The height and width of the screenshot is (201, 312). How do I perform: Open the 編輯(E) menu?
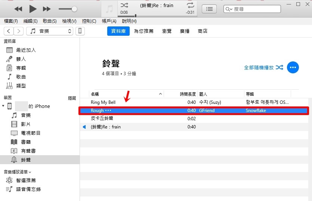[x=30, y=21]
